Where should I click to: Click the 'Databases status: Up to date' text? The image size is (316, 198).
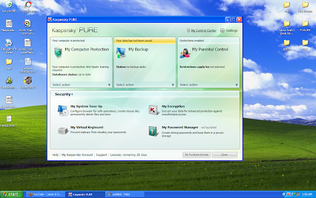point(71,75)
